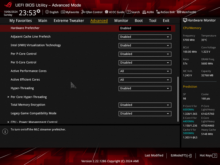Click the Hot Keys question-mark icon
The width and height of the screenshot is (220, 165).
tap(215, 156)
